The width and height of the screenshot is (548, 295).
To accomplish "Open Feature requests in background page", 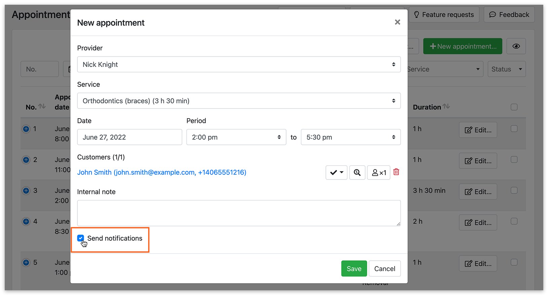I will tap(444, 14).
